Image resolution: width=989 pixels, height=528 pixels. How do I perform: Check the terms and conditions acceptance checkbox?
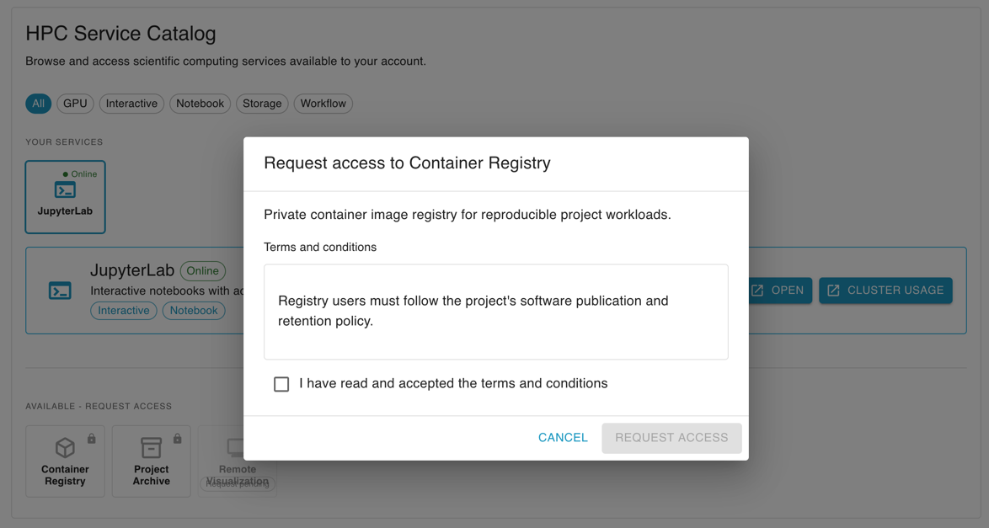(281, 384)
